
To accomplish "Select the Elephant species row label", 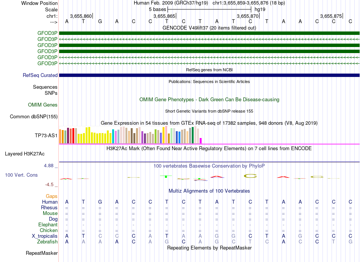I will point(48,224).
